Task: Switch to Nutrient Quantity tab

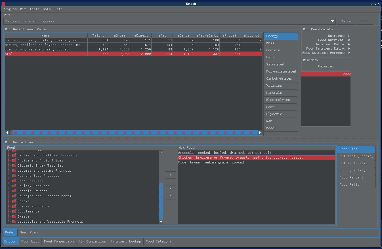Action: click(356, 156)
